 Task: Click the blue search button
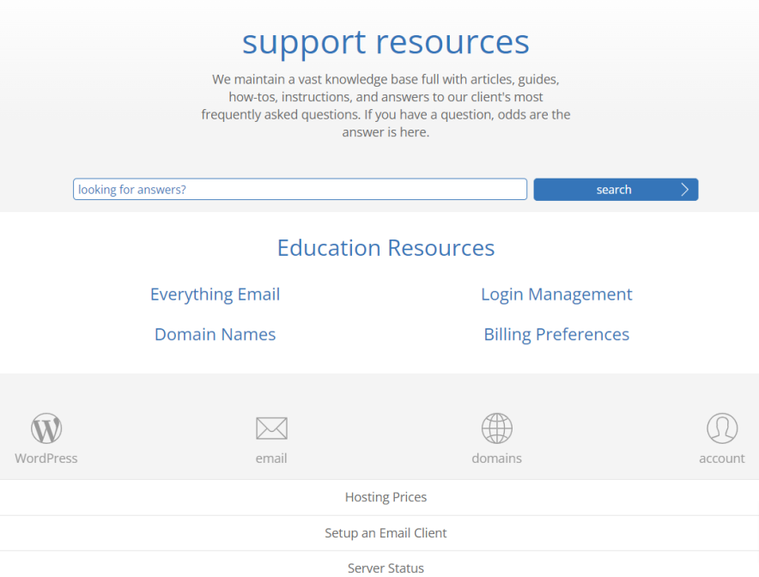616,189
